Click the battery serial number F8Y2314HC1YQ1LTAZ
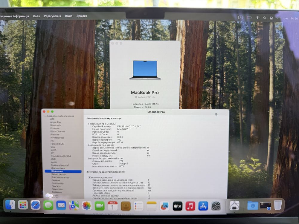Image resolution: width=299 pixels, height=224 pixels. [129, 126]
